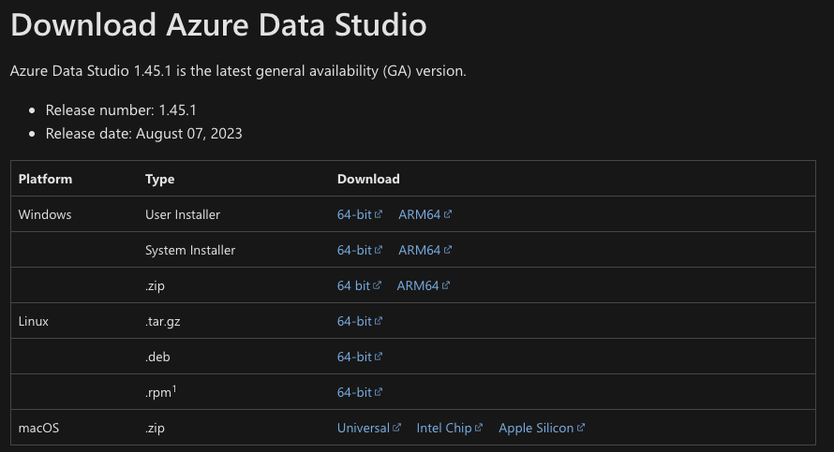
Task: Click the Platform column header
Action: [x=45, y=179]
